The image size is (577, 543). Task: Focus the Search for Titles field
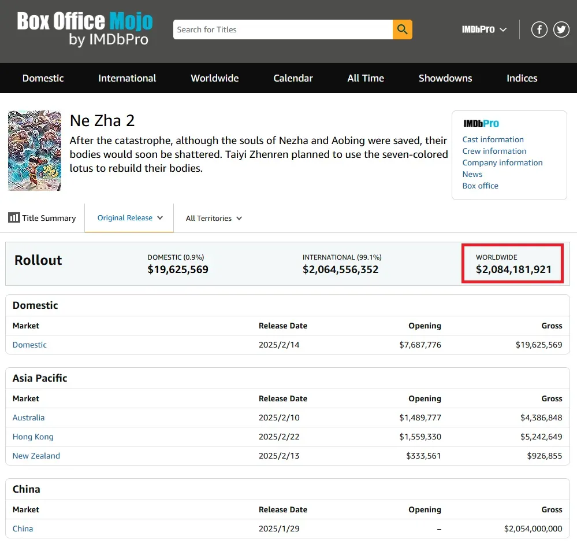pyautogui.click(x=283, y=29)
